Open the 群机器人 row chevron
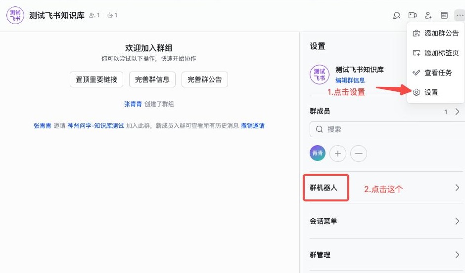 tap(457, 188)
